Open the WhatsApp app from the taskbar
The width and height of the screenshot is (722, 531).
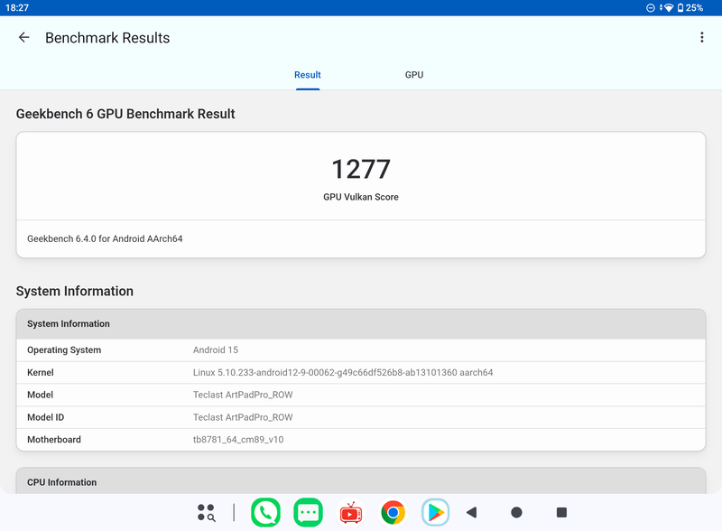(x=266, y=513)
